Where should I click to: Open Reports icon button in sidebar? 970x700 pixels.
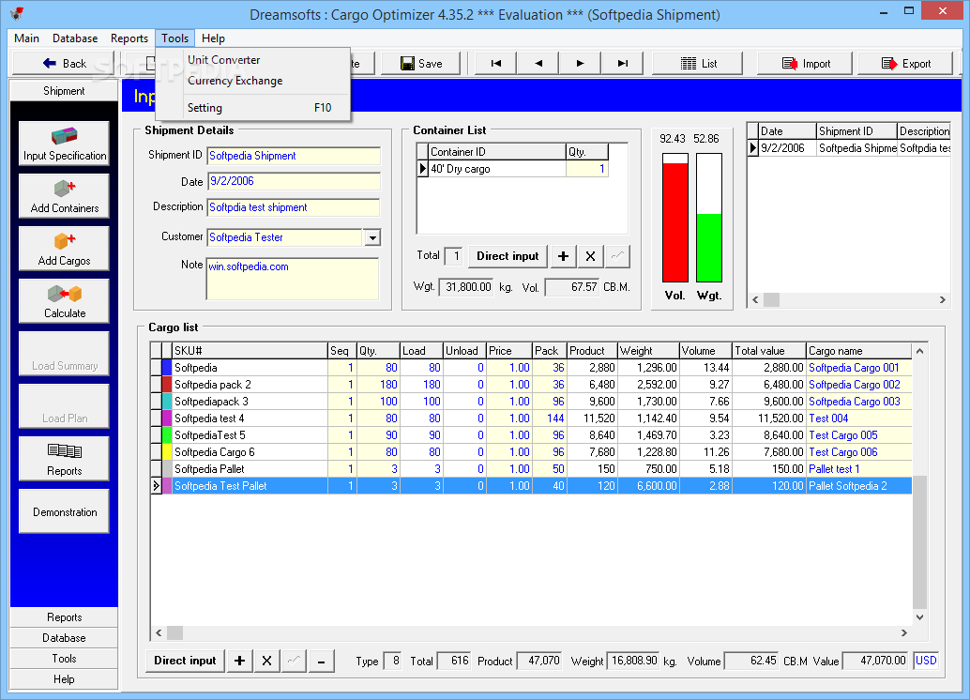(x=65, y=459)
